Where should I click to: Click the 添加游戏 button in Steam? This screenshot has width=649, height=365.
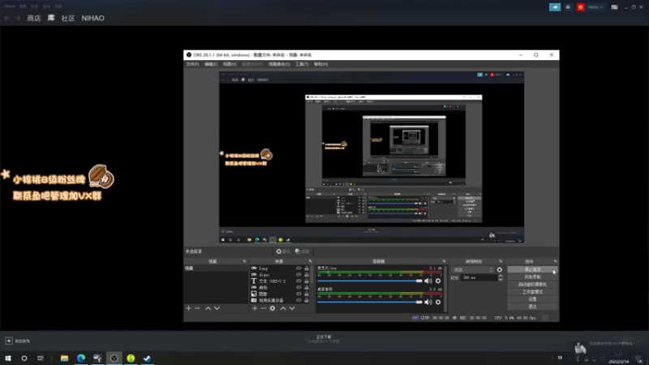point(18,341)
